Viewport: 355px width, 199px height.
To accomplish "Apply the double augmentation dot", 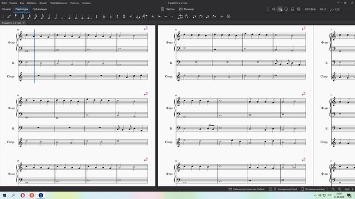I will click(x=77, y=16).
